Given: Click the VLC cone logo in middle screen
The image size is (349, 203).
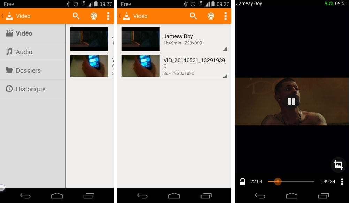Looking at the screenshot, I should [x=127, y=16].
